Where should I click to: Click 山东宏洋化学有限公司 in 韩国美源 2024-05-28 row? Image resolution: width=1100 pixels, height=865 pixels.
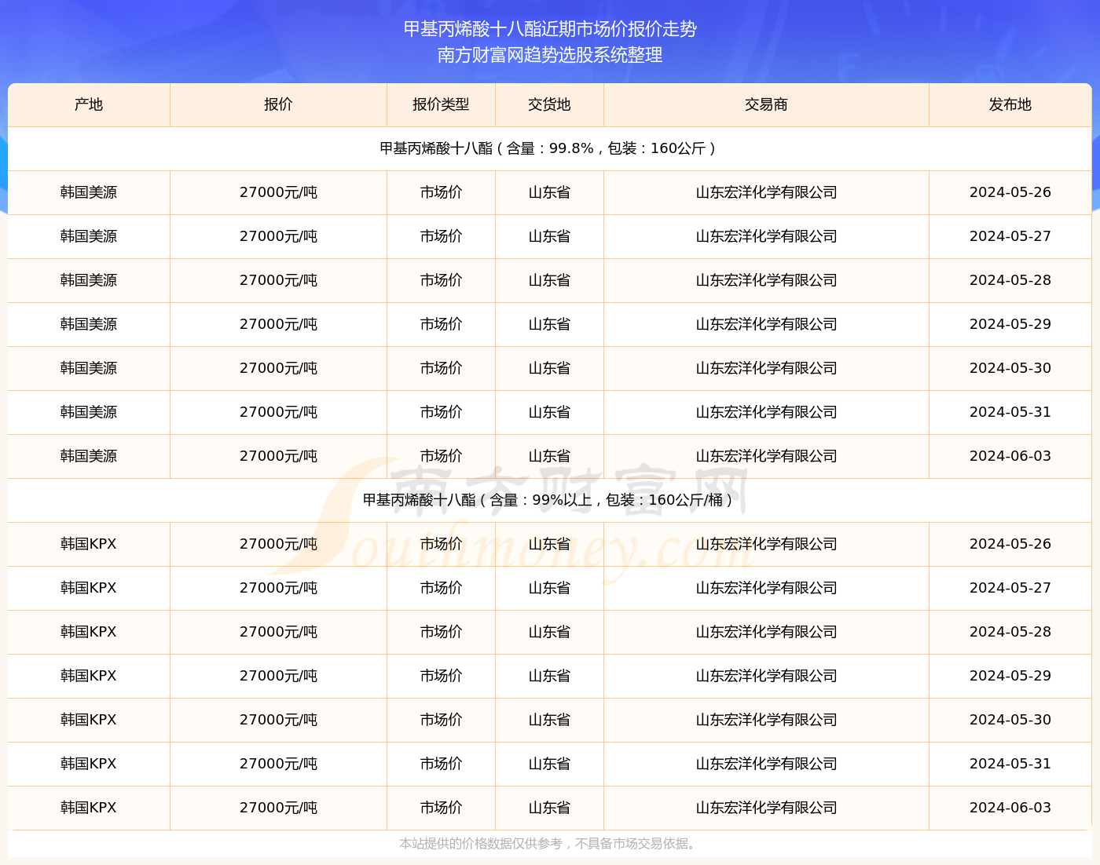766,280
